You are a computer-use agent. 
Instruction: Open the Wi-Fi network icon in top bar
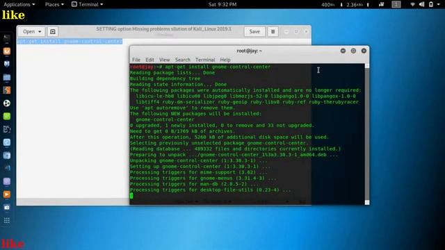(x=412, y=4)
